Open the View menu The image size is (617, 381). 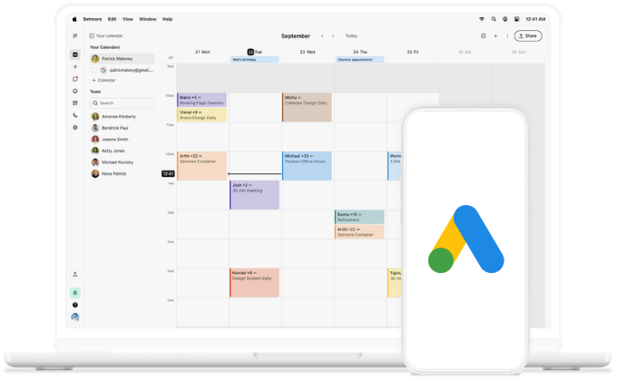pos(128,19)
